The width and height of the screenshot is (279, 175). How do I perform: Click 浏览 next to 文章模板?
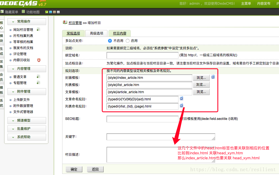pyautogui.click(x=201, y=92)
